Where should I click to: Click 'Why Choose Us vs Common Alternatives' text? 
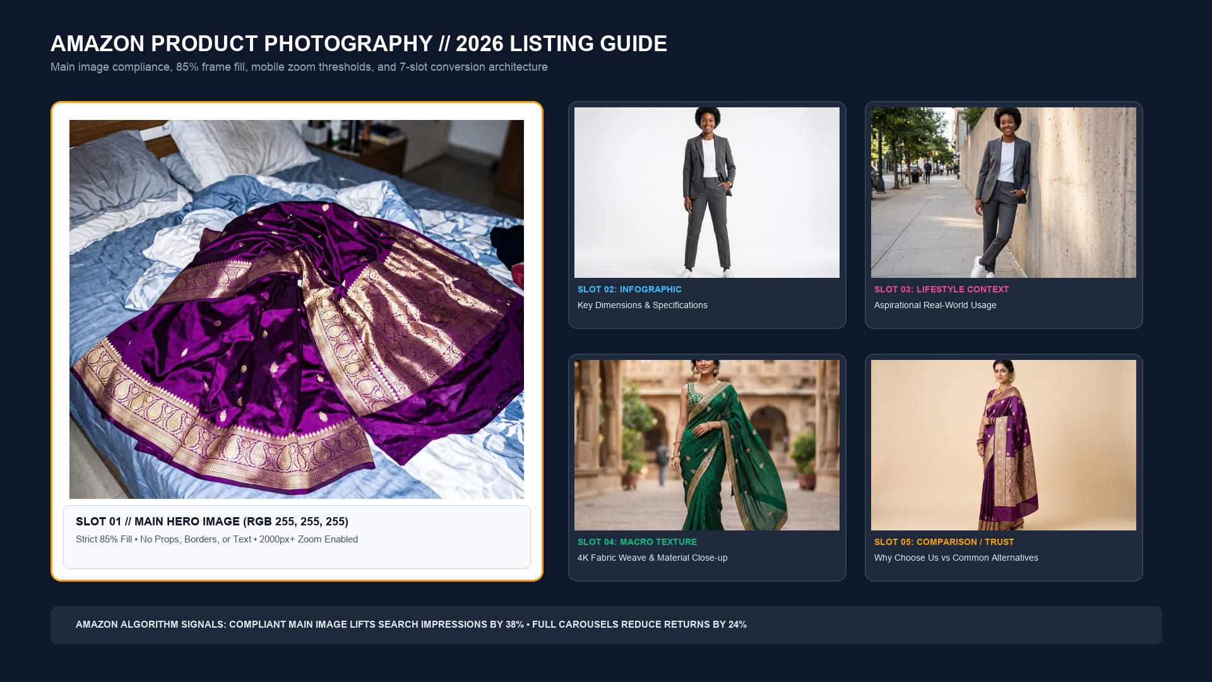(x=956, y=558)
